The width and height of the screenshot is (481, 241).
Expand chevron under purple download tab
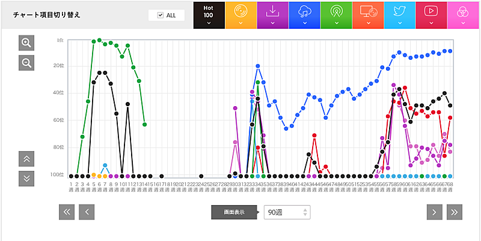(x=273, y=23)
